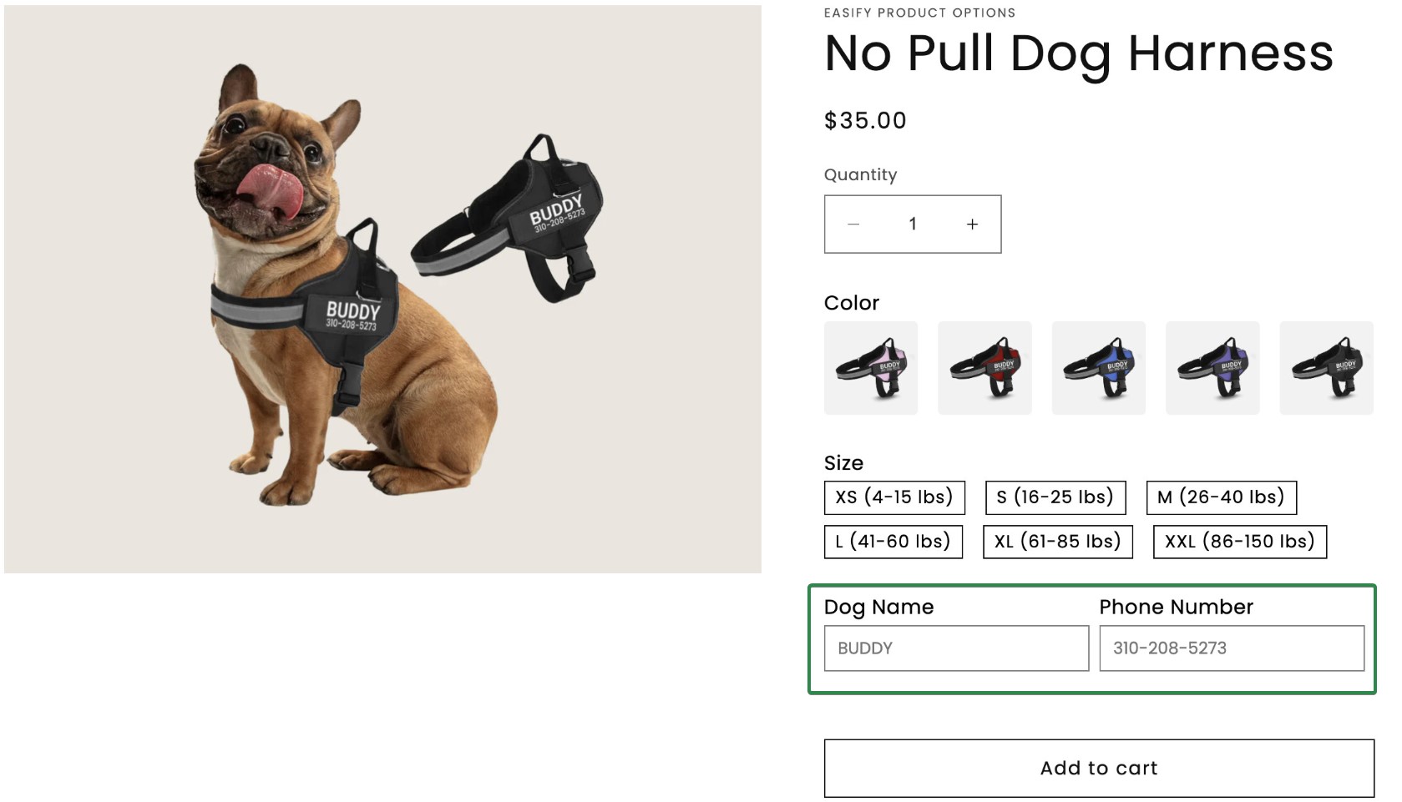Decrease the quantity with the minus button
The height and width of the screenshot is (802, 1402).
tap(854, 224)
